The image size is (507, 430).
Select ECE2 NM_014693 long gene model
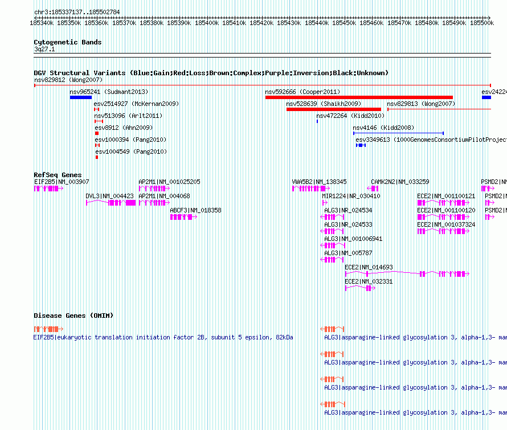point(407,274)
